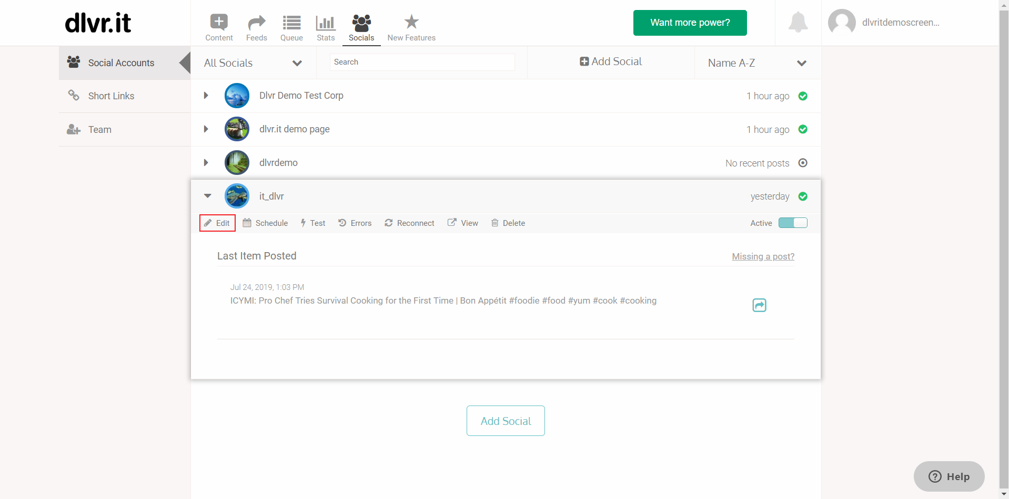Click the notification bell icon
This screenshot has height=499, width=1009.
coord(798,22)
